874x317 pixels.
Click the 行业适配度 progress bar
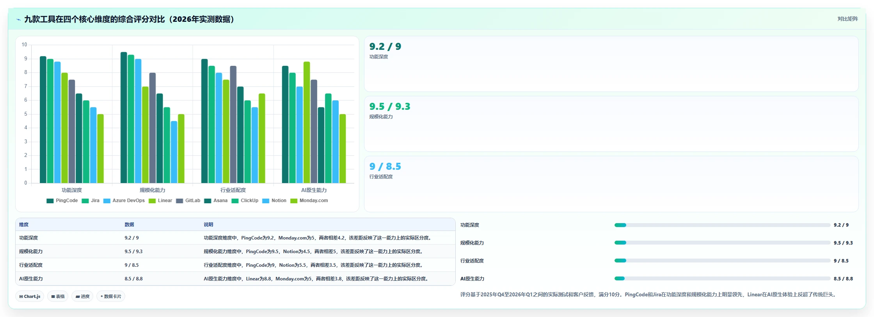[x=722, y=261]
